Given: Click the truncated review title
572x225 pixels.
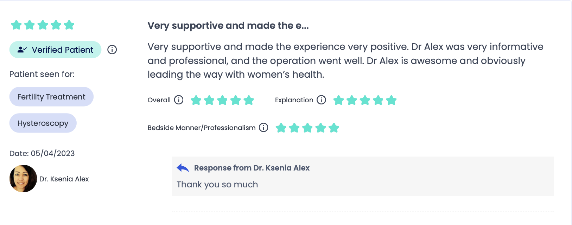Looking at the screenshot, I should 228,26.
